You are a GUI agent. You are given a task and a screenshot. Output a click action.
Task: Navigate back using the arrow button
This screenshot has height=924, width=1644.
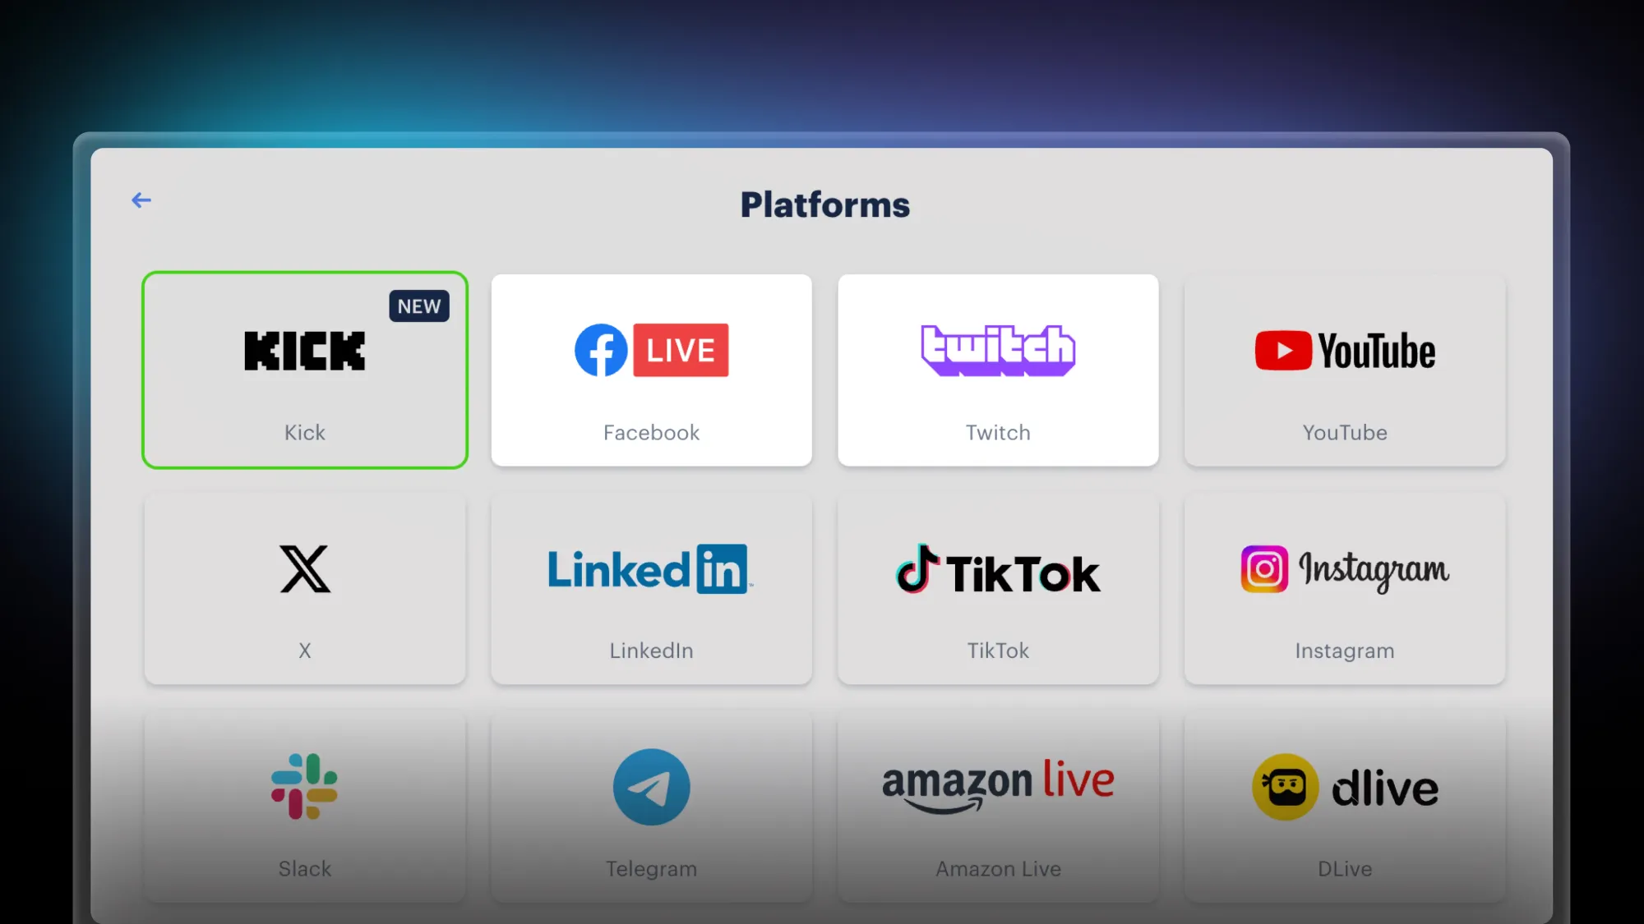tap(141, 200)
